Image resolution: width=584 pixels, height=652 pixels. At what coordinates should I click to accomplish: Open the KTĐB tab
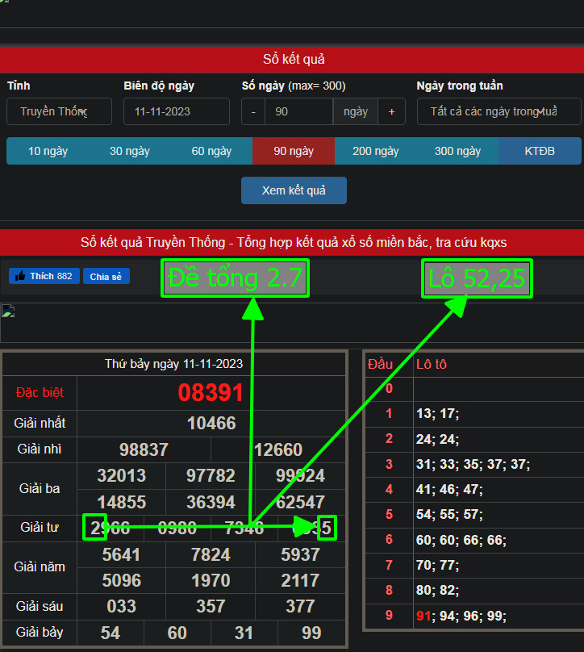(540, 151)
